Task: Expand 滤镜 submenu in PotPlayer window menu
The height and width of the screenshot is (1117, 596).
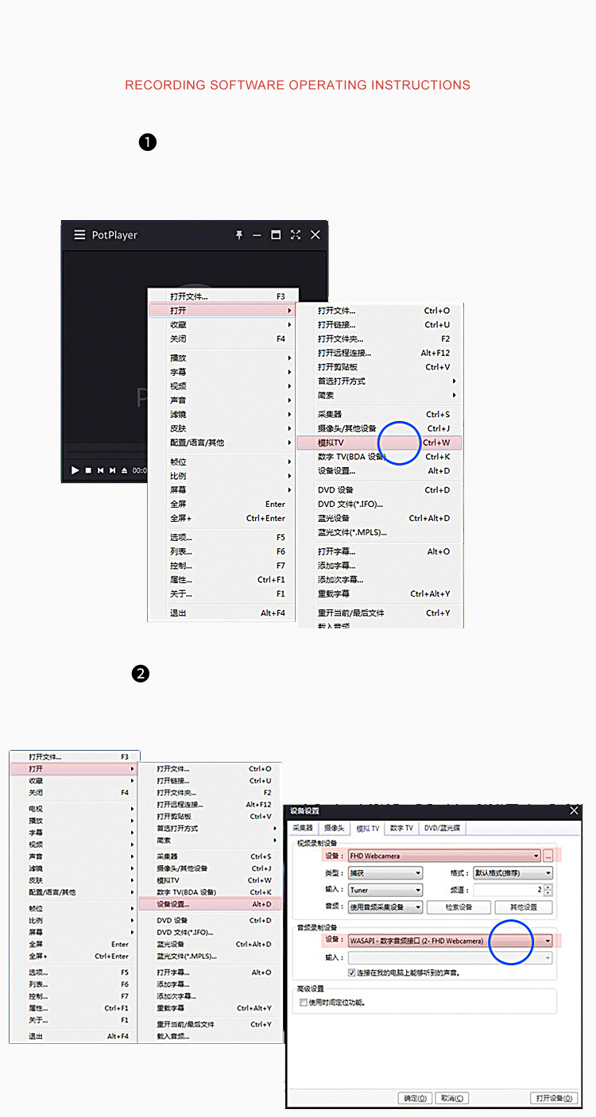Action: tap(222, 415)
